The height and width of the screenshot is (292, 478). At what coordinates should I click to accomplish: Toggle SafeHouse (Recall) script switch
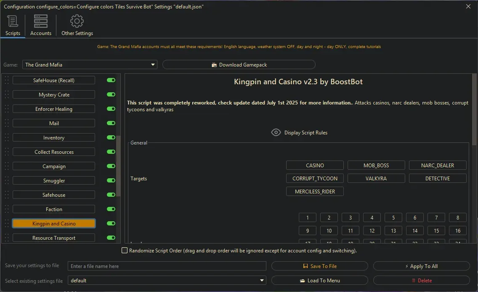tap(111, 80)
